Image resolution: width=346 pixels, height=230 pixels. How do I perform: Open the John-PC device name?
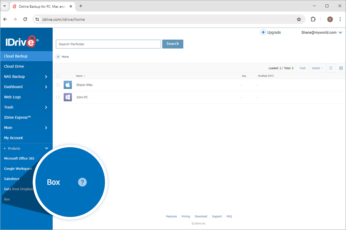(82, 97)
